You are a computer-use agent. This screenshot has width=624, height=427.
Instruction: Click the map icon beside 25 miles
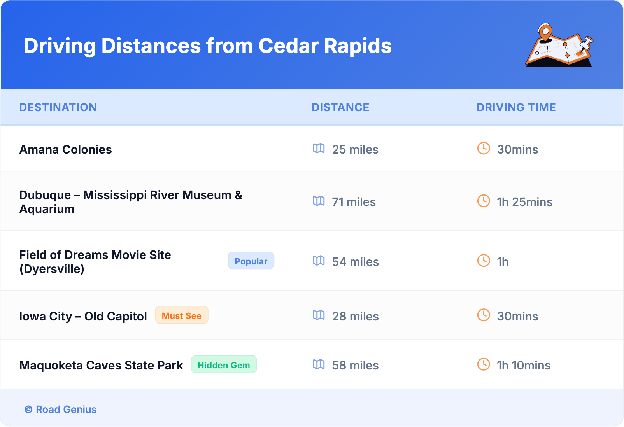pos(319,149)
